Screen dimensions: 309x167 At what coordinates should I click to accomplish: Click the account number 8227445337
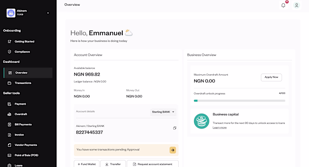click(x=90, y=132)
